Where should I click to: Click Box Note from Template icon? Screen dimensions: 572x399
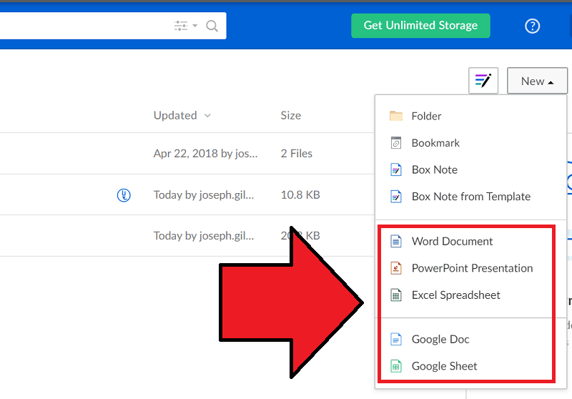click(x=396, y=197)
